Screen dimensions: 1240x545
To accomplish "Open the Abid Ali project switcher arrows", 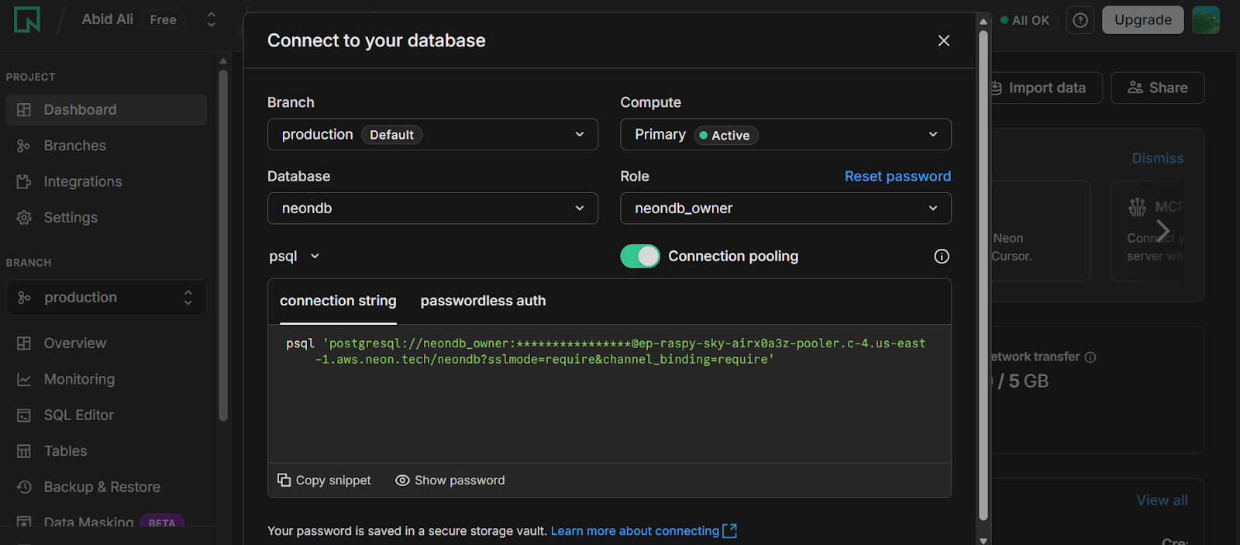I will (211, 19).
